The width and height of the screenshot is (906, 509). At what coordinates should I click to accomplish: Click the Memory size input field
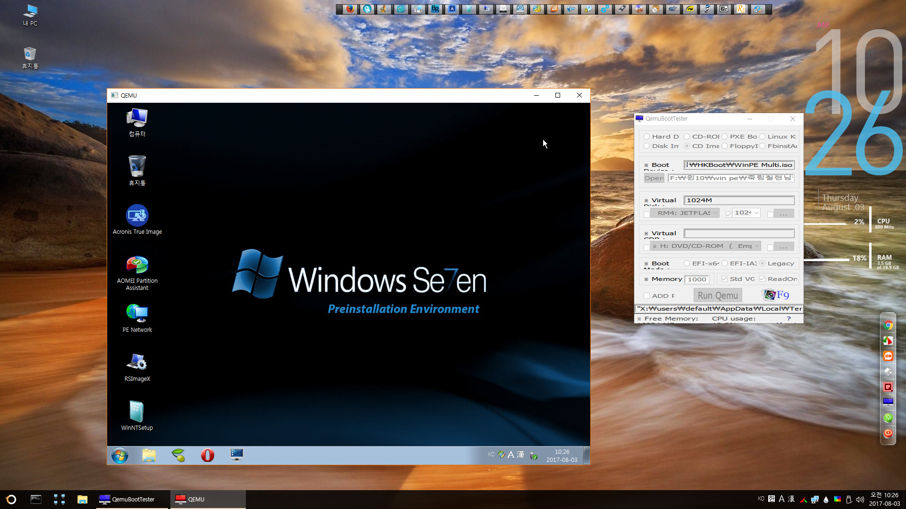tap(697, 279)
